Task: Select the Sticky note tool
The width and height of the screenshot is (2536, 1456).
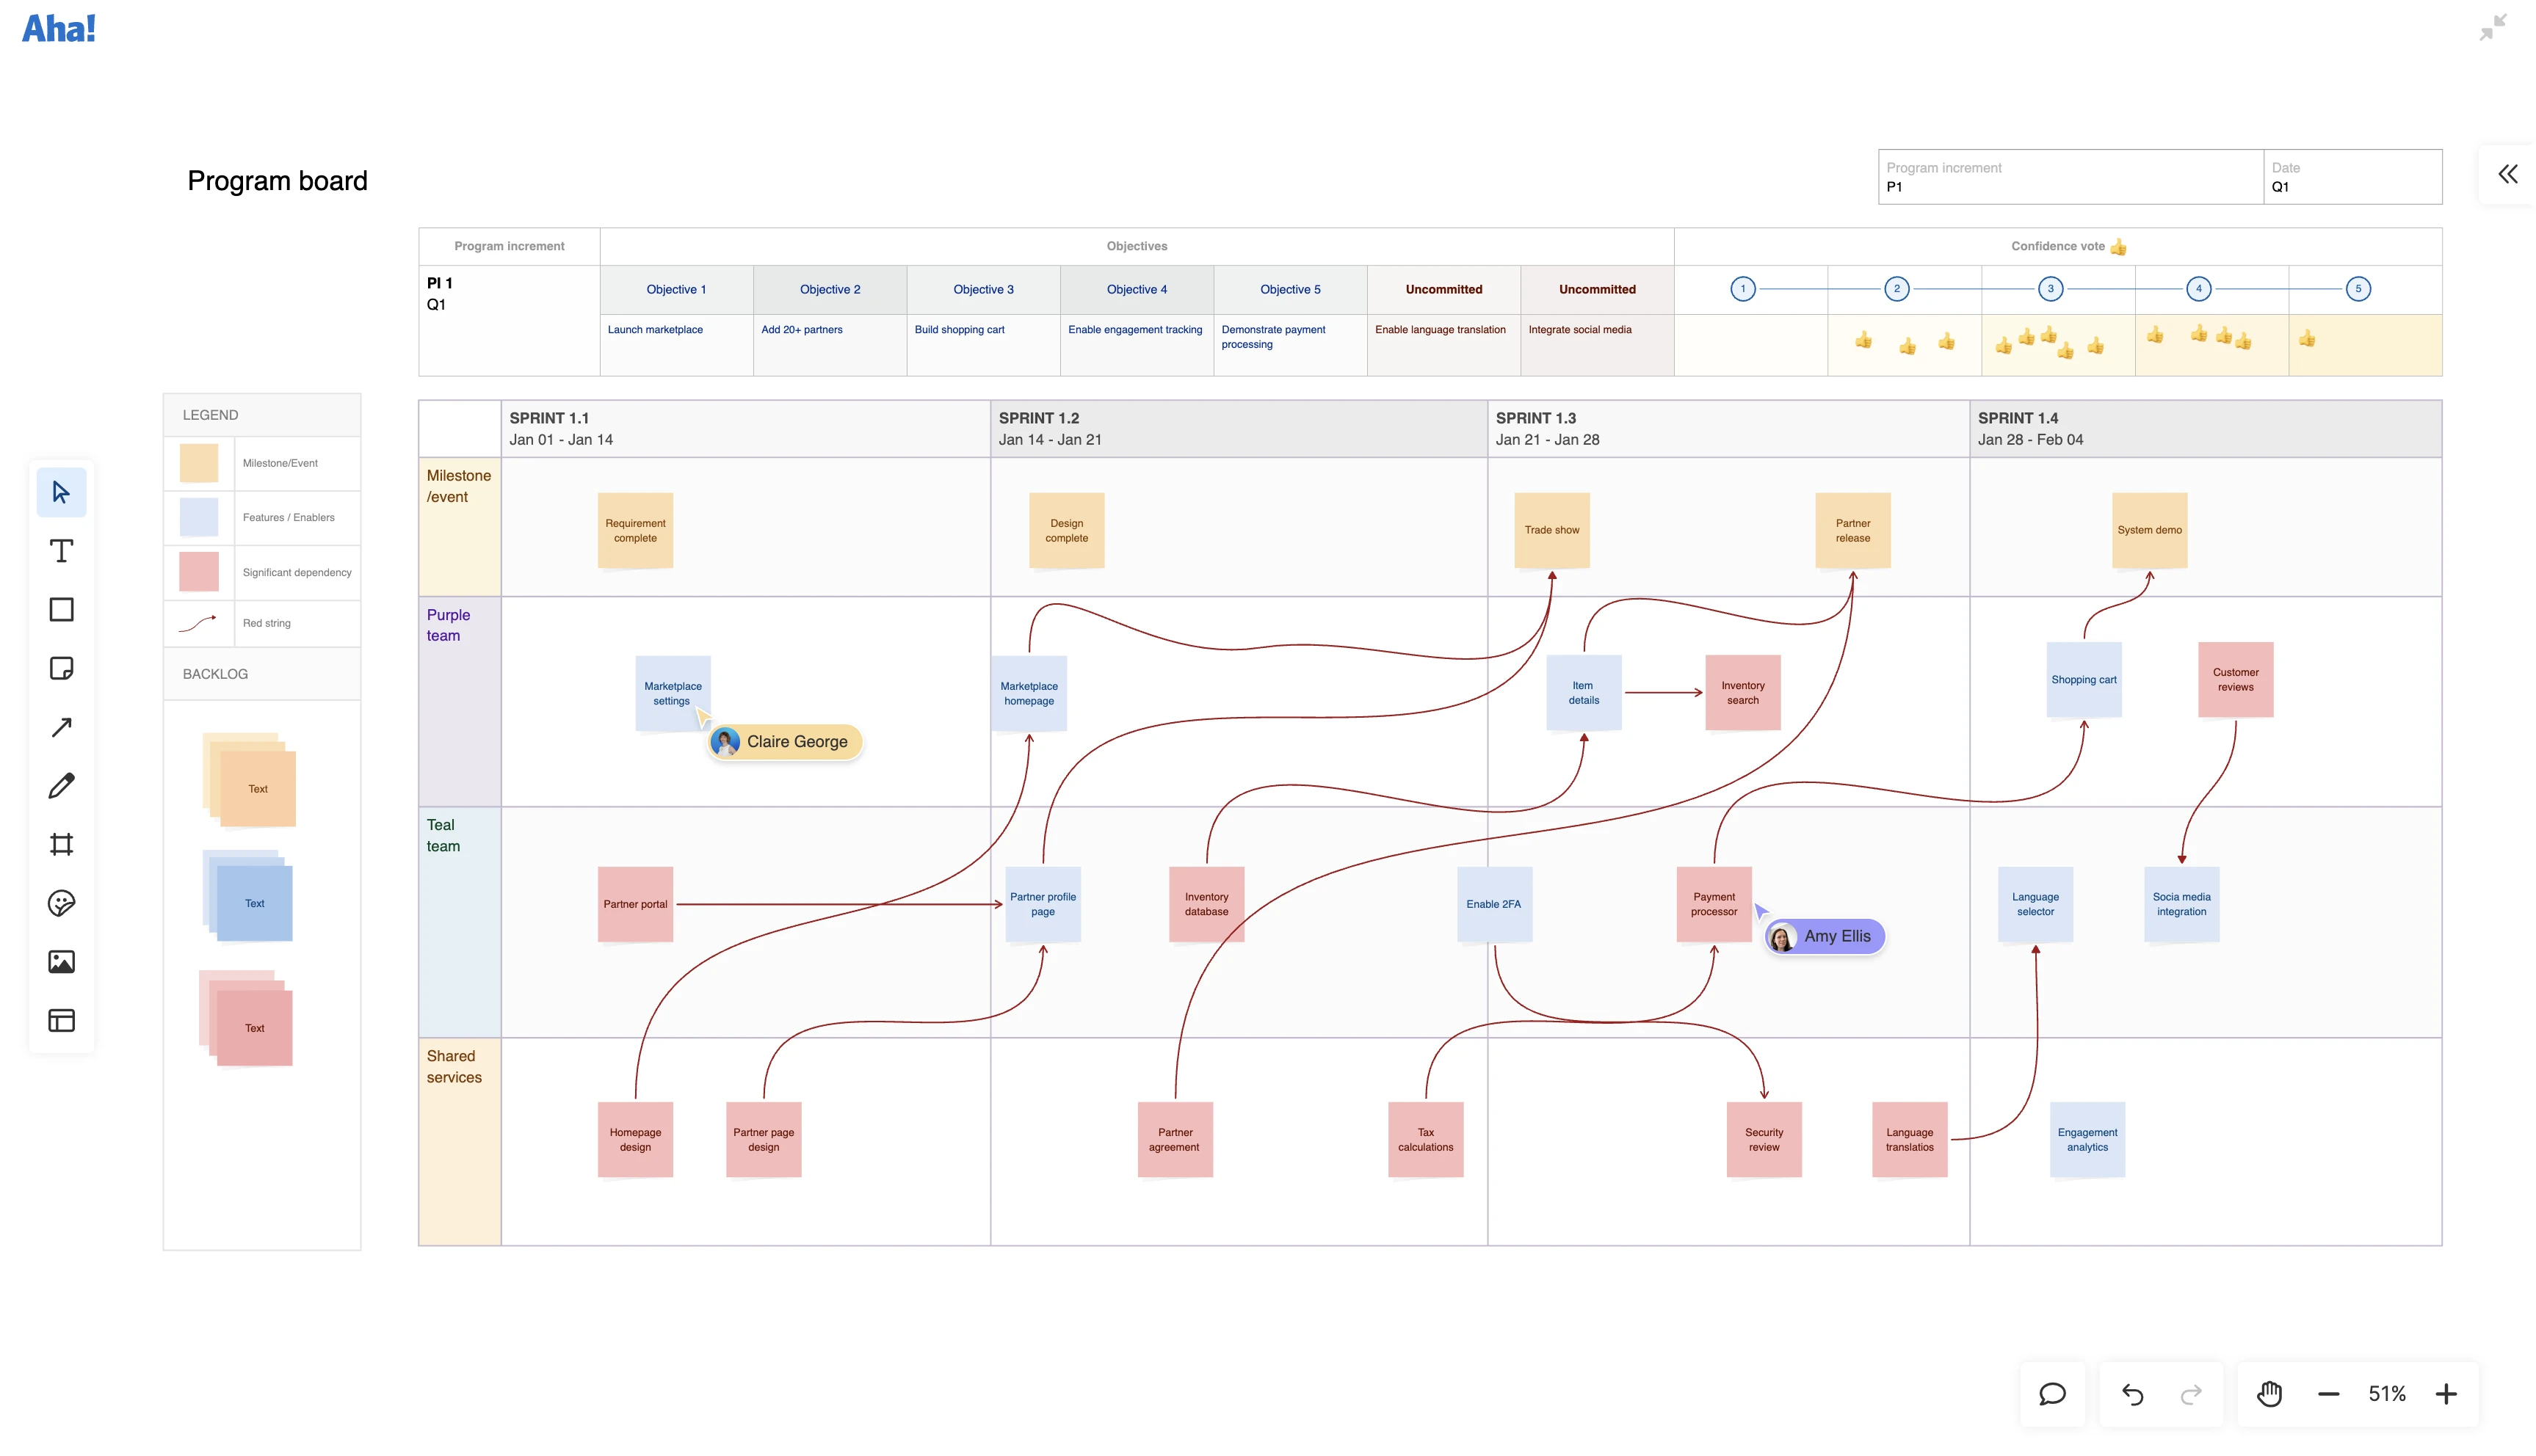Action: pos(62,668)
